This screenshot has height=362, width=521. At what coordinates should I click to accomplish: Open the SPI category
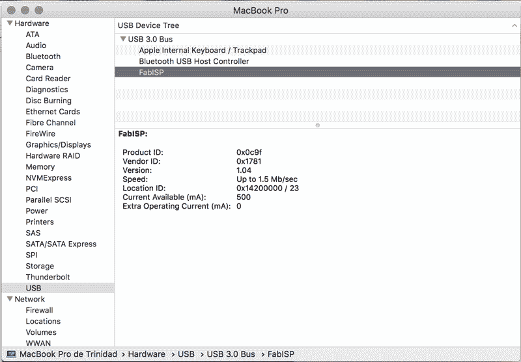click(x=31, y=255)
